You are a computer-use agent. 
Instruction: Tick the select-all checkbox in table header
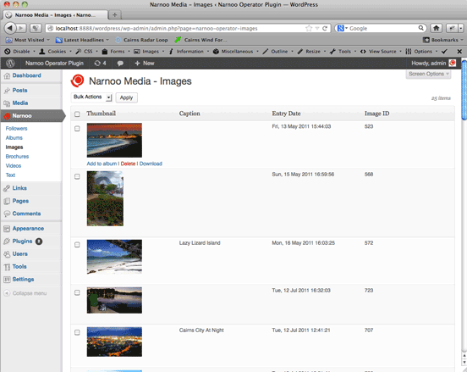[x=77, y=114]
